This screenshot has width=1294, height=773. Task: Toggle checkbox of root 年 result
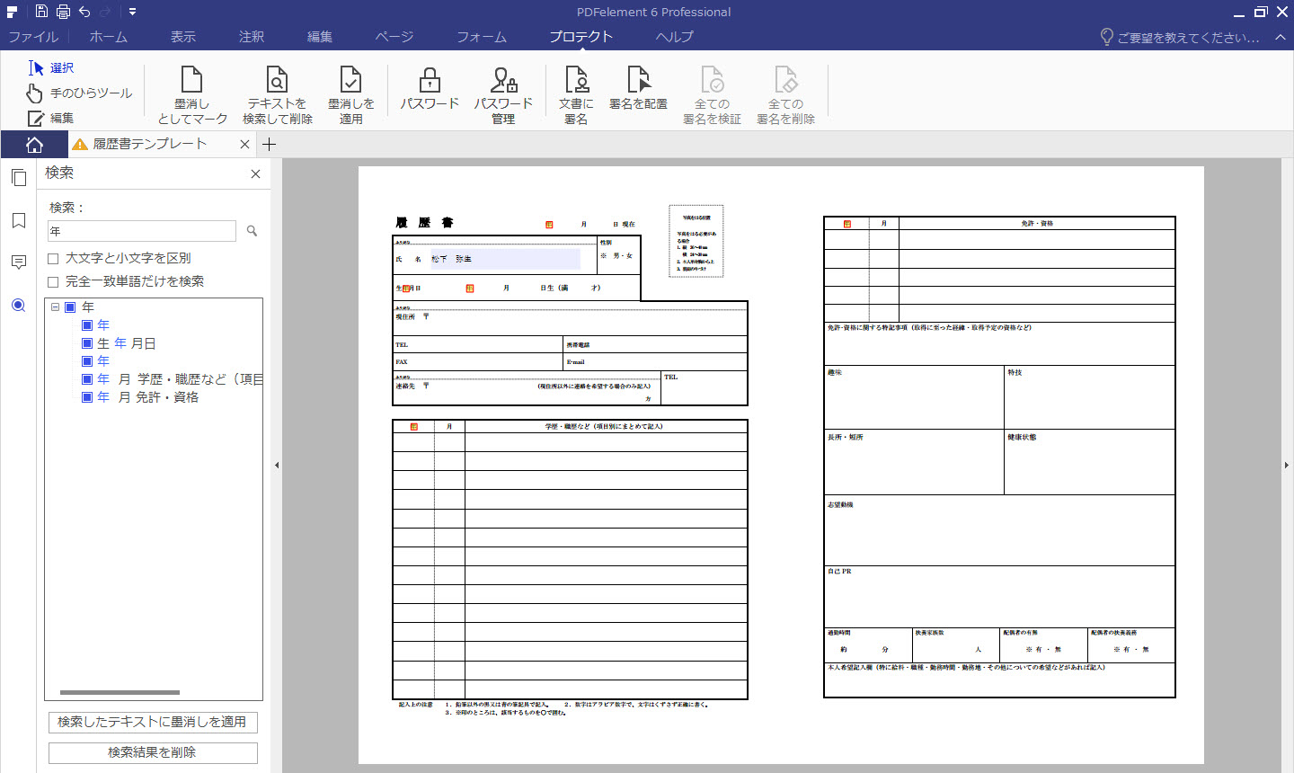(70, 307)
